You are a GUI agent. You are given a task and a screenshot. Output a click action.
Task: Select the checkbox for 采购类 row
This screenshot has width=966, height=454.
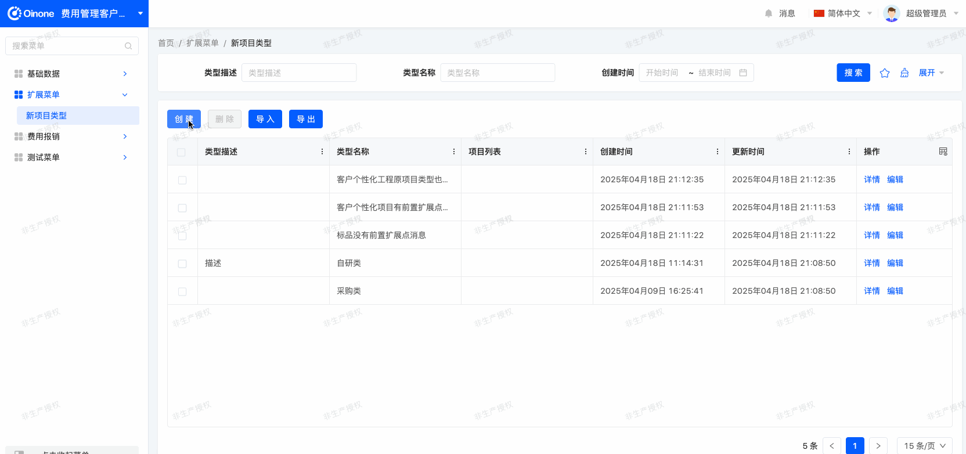pos(182,291)
